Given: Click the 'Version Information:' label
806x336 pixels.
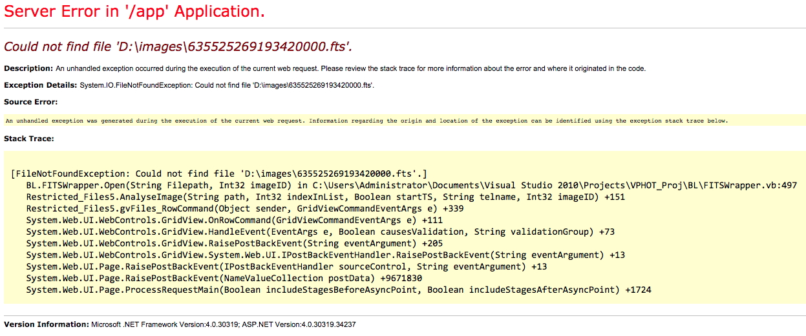Looking at the screenshot, I should 47,324.
